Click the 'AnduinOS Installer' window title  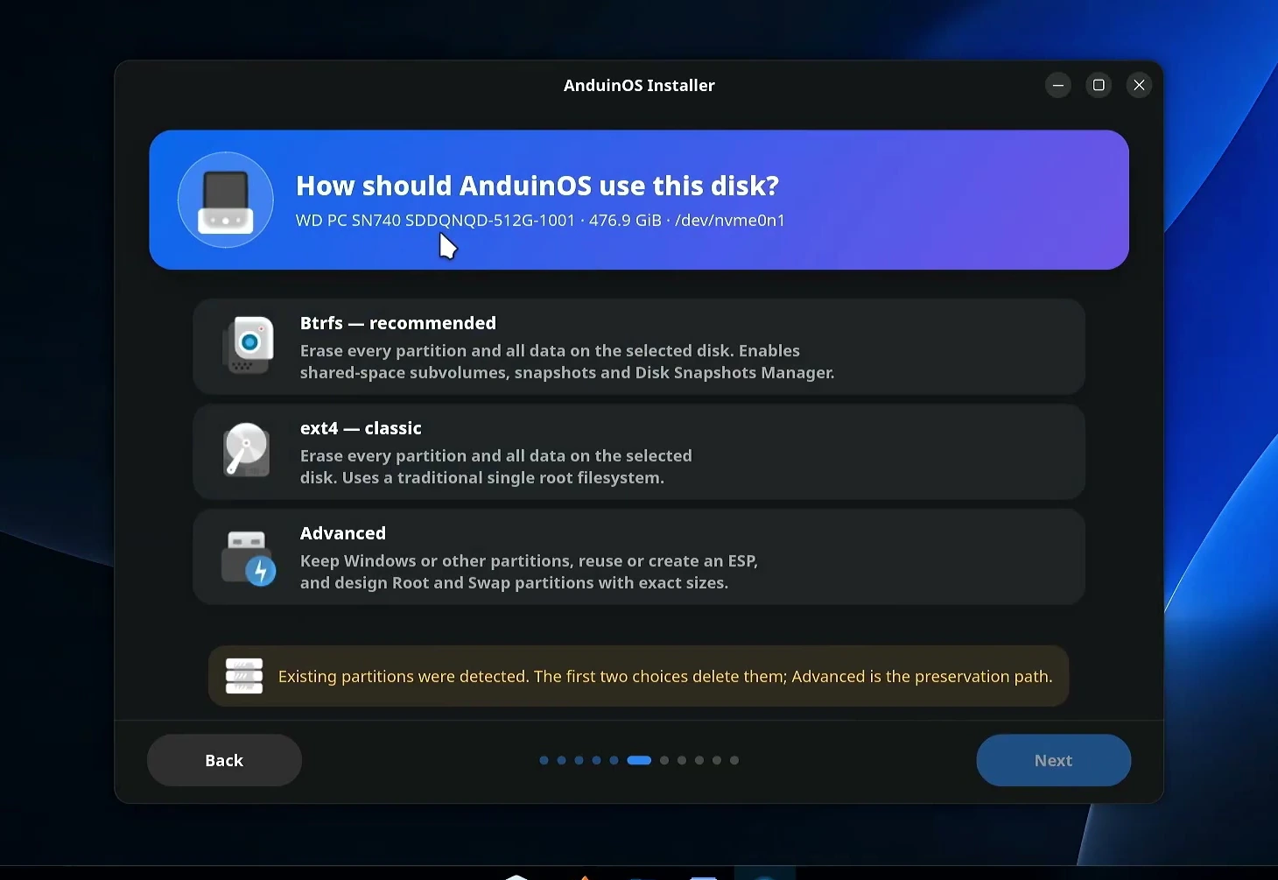639,85
